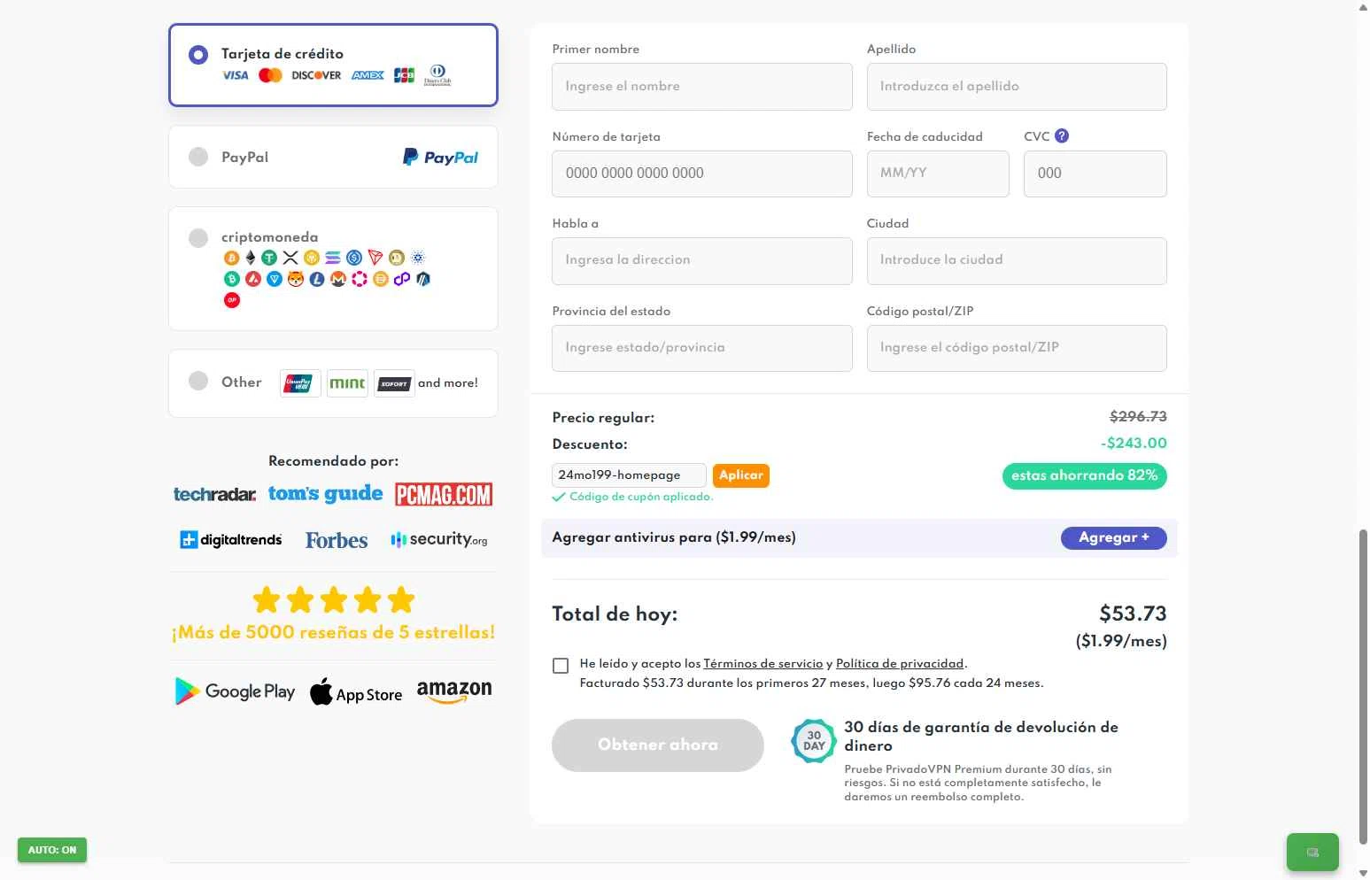
Task: Focus the Provincia del estado field
Action: tap(702, 348)
